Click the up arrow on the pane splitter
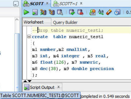 [x=25, y=81]
